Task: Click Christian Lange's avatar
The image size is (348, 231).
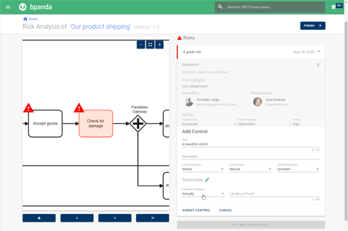Action: tap(189, 102)
